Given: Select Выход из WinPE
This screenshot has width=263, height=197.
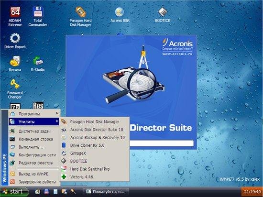Looking at the screenshot, I should (34, 174).
